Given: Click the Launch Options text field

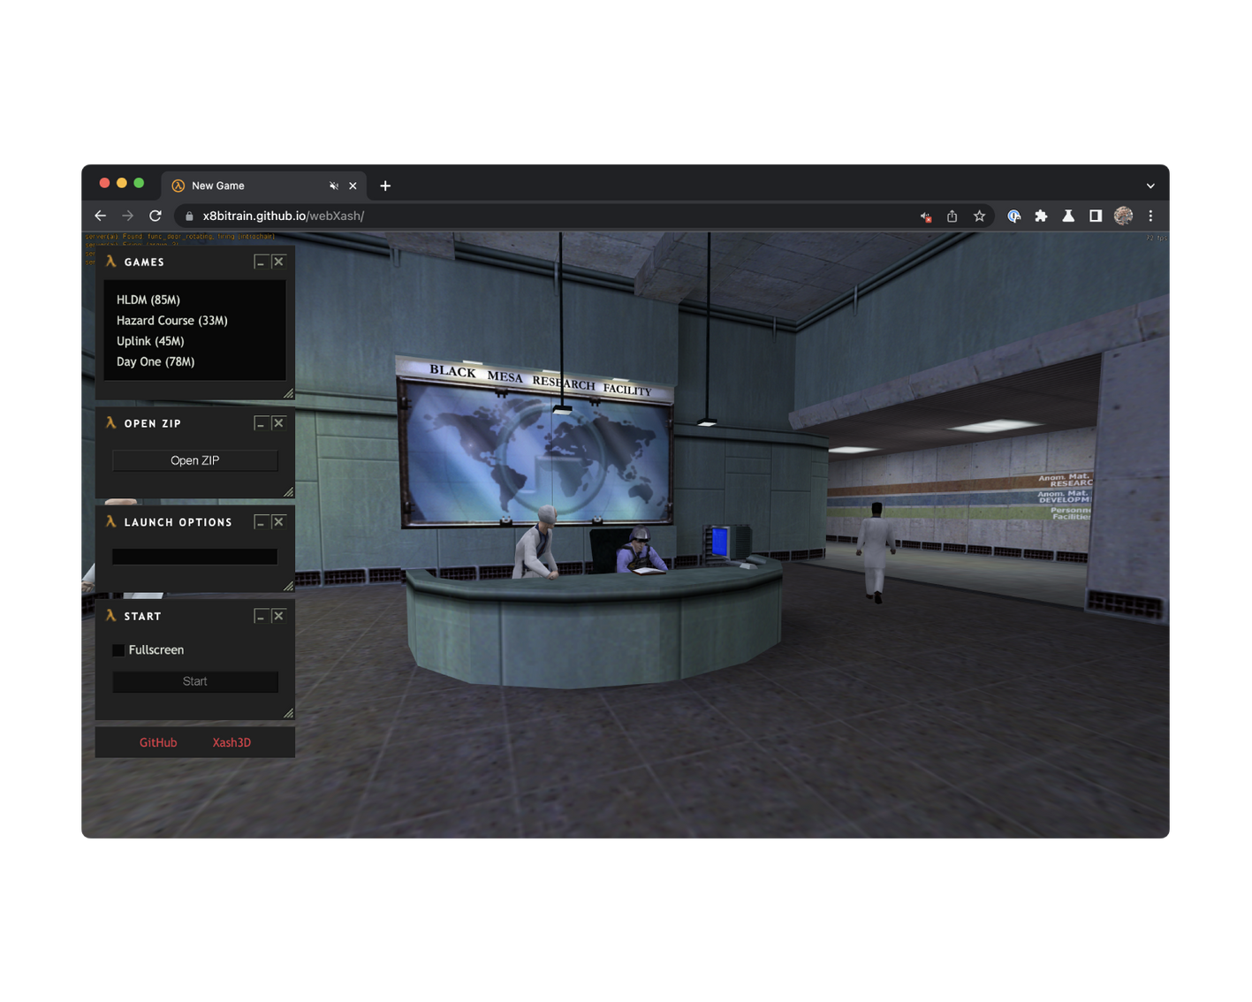Looking at the screenshot, I should coord(194,557).
